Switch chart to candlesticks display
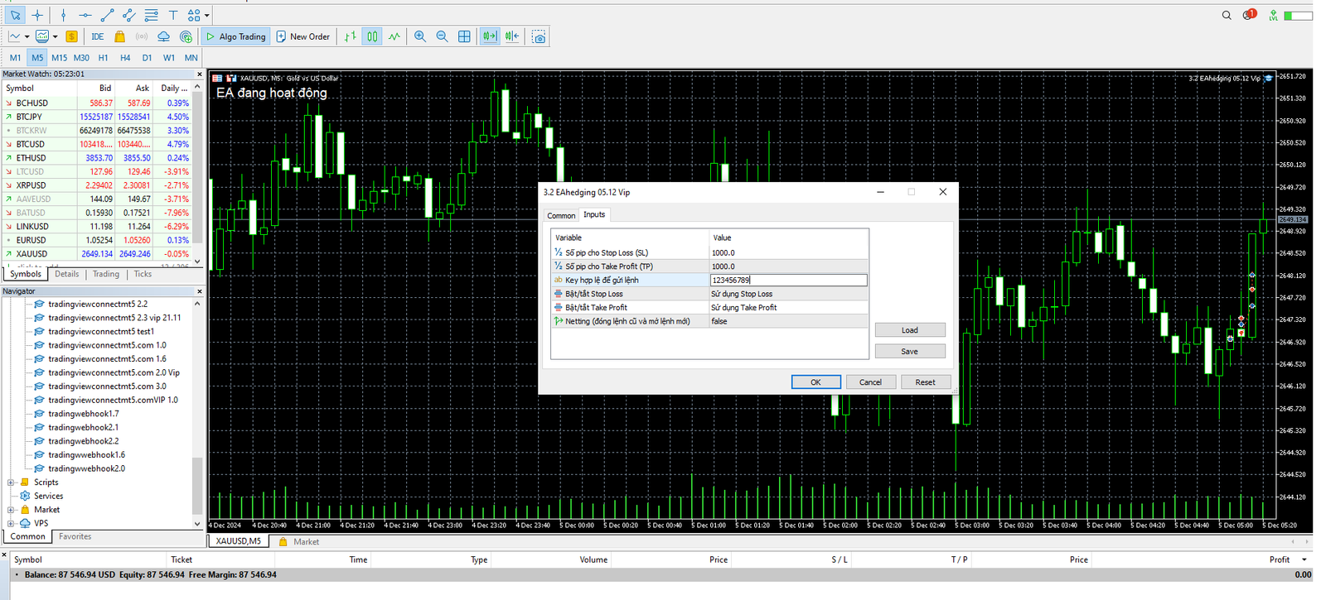Viewport: 1326px width, 600px height. click(372, 36)
